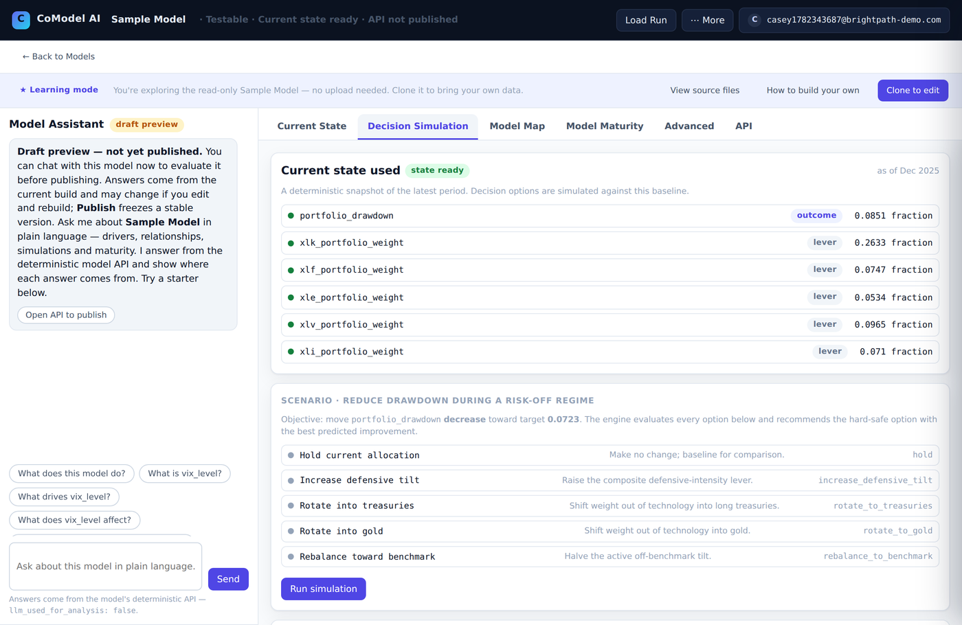
Task: Click the Send button
Action: (x=228, y=579)
